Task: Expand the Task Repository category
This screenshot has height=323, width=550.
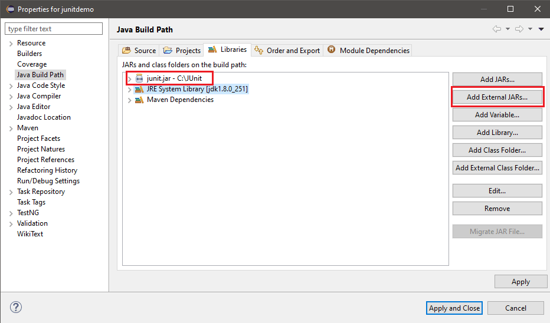Action: coord(10,192)
